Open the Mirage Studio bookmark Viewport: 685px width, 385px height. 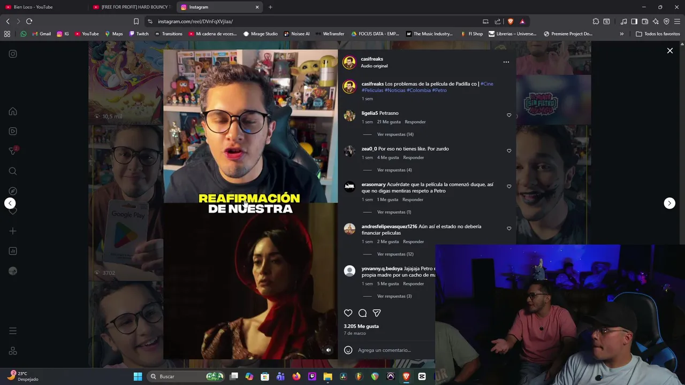click(260, 34)
